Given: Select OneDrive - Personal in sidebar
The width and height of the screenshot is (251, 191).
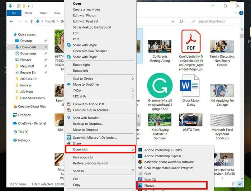Looking at the screenshot, I should click(x=29, y=123).
